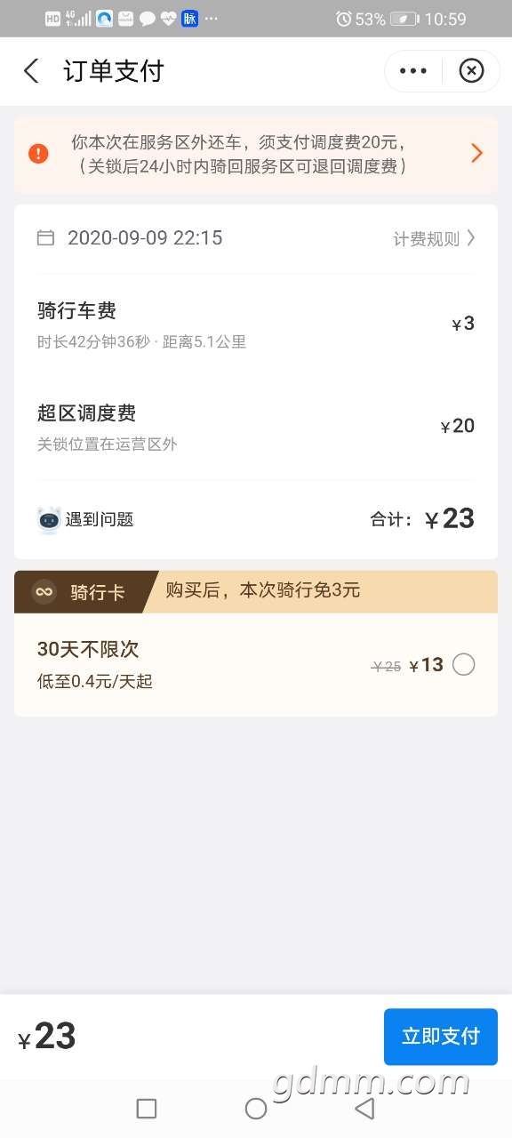Tap the 订单支付 page title
This screenshot has width=512, height=1138.
[114, 71]
